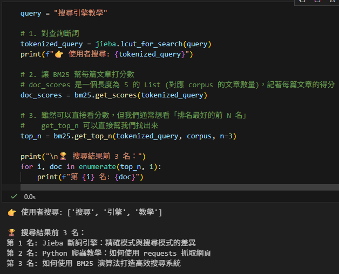This screenshot has width=339, height=274.
Task: Click the for loop enumerate(top_n, 1) line
Action: click(x=91, y=167)
